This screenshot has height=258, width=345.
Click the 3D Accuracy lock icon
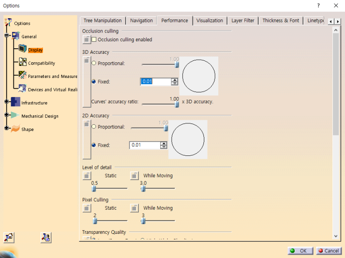pyautogui.click(x=87, y=82)
